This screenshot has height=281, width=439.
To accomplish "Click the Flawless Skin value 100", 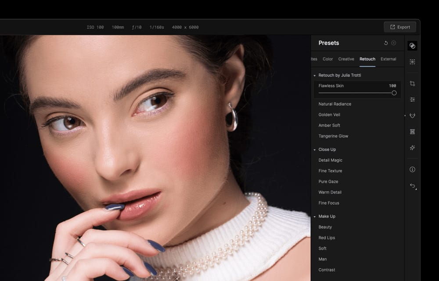I will point(392,86).
